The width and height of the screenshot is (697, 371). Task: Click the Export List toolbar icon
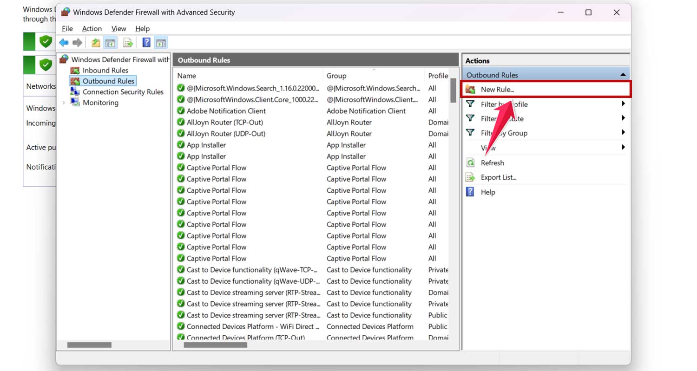(128, 43)
